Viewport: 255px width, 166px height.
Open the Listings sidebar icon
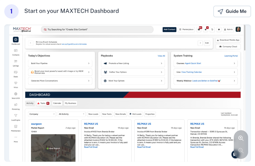(x=16, y=62)
